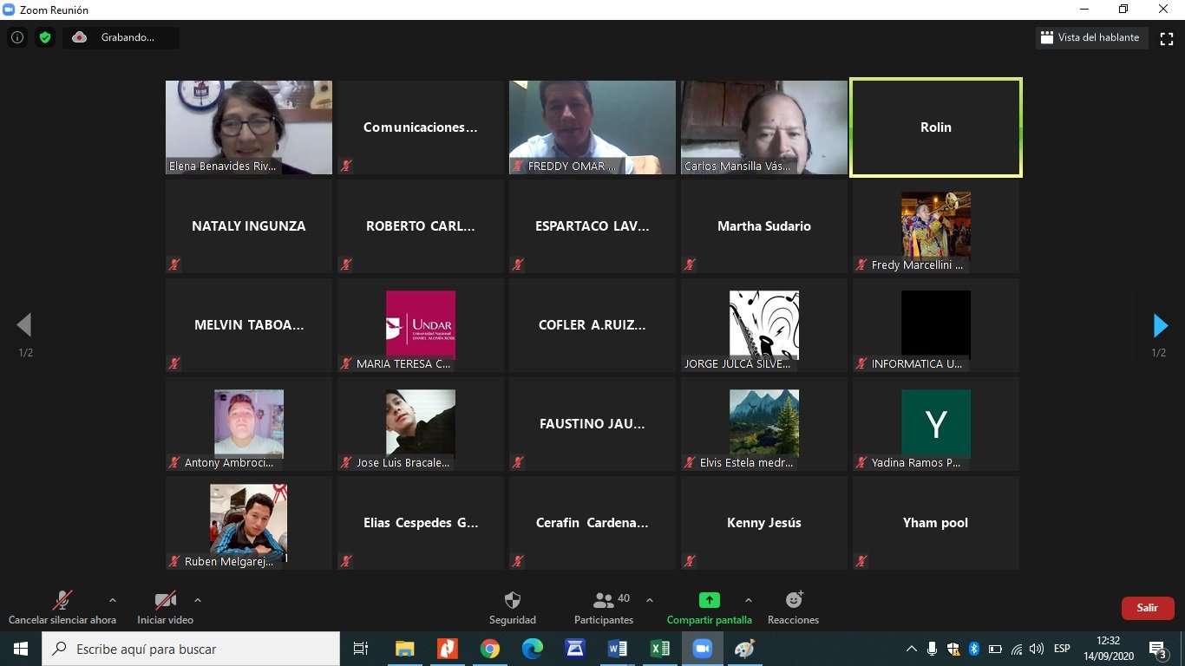The image size is (1185, 666).
Task: Open the Reacciones emoji menu
Action: pyautogui.click(x=793, y=600)
